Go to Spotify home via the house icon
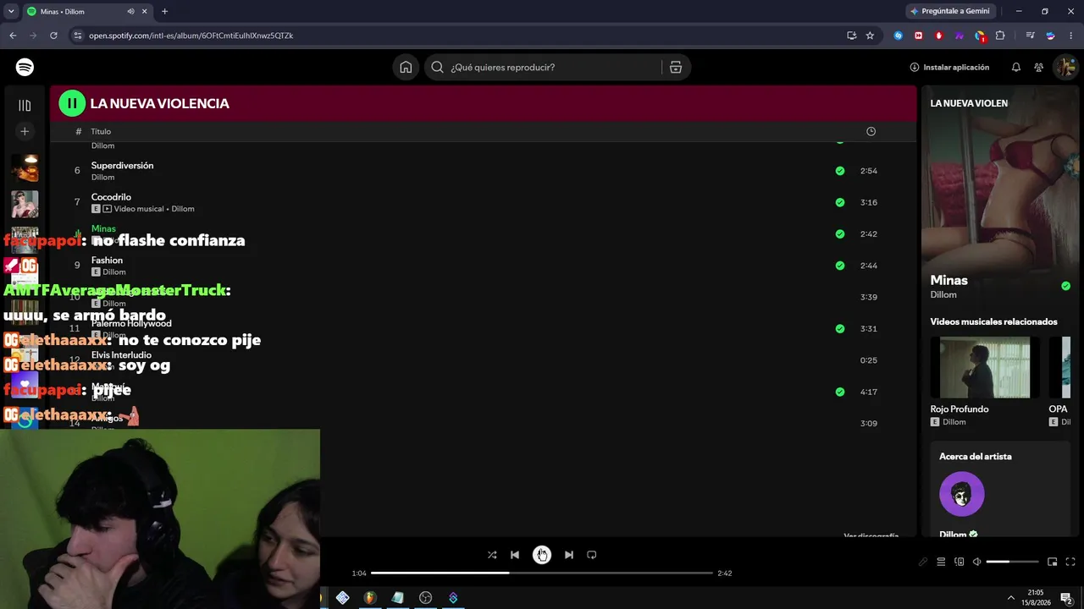 406,67
